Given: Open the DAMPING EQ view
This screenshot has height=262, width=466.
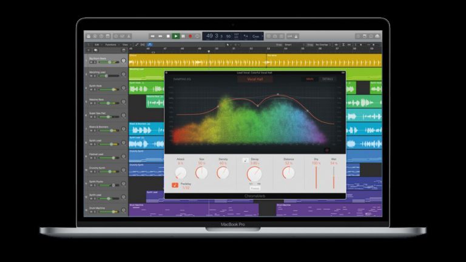Looking at the screenshot, I should 182,79.
